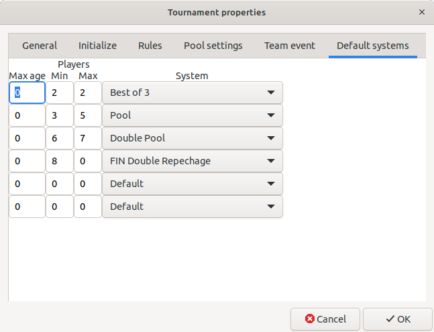This screenshot has height=332, width=434.
Task: Switch to the General tab
Action: click(40, 46)
